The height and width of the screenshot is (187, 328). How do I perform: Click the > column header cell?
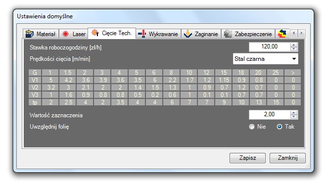tap(293, 73)
